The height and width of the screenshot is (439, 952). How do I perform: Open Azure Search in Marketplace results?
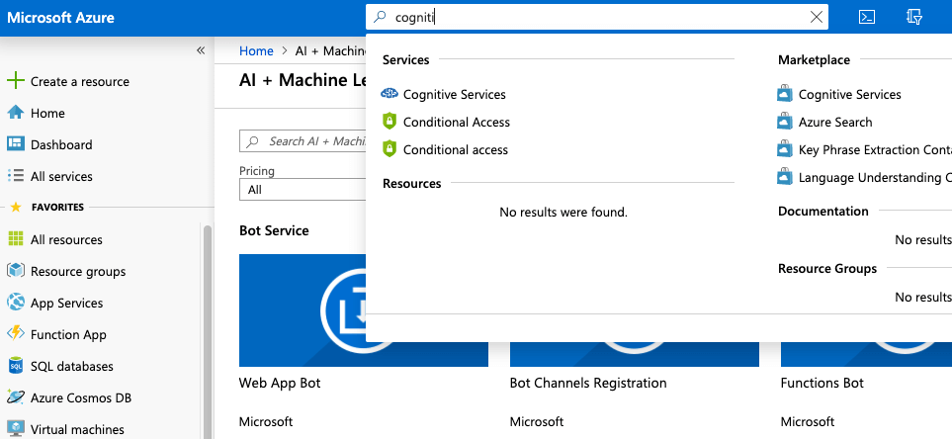(834, 123)
